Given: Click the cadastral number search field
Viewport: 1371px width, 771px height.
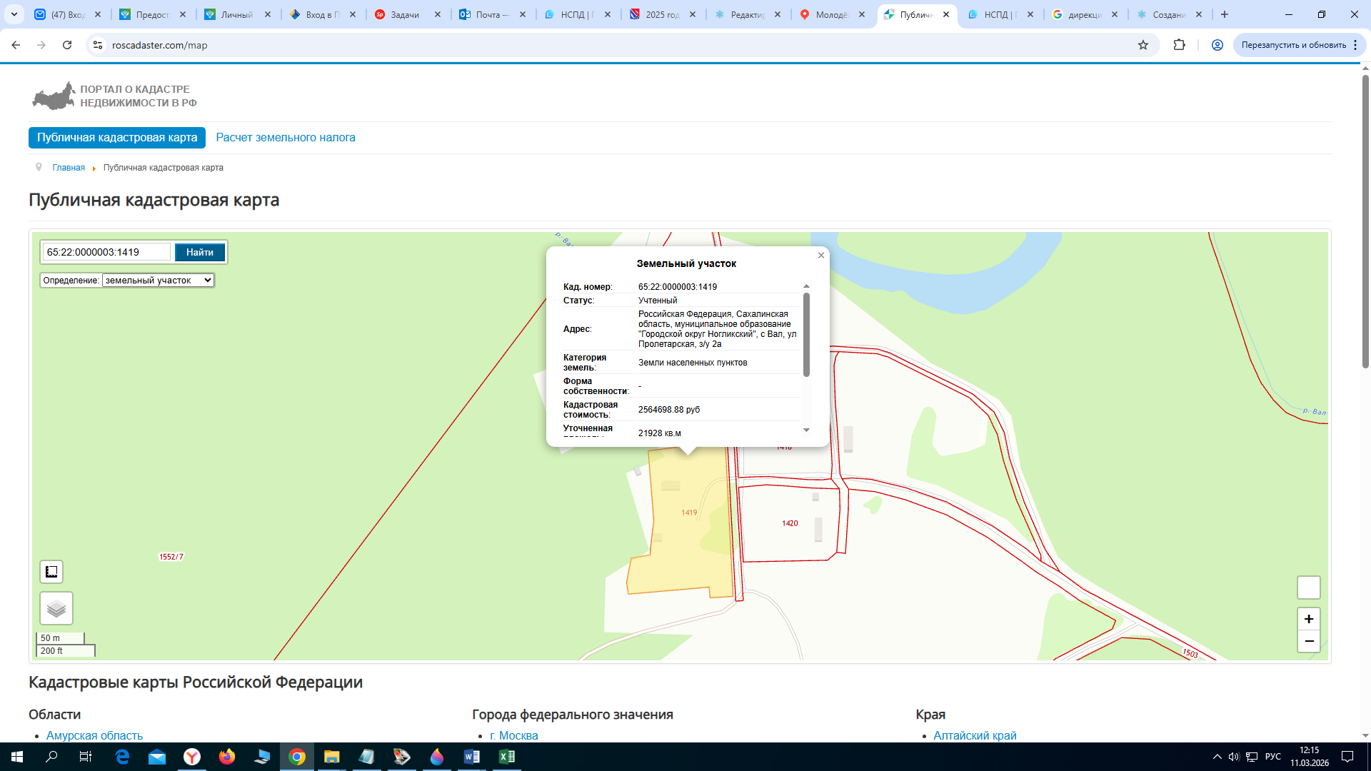Looking at the screenshot, I should point(107,252).
